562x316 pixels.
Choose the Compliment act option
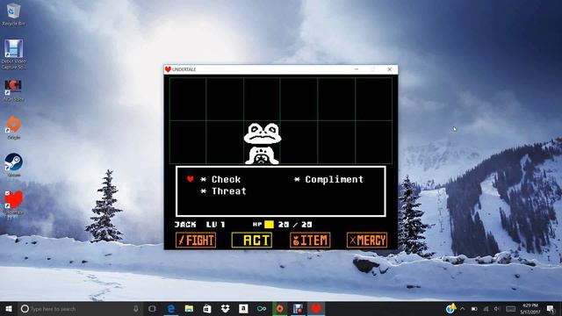(x=334, y=179)
